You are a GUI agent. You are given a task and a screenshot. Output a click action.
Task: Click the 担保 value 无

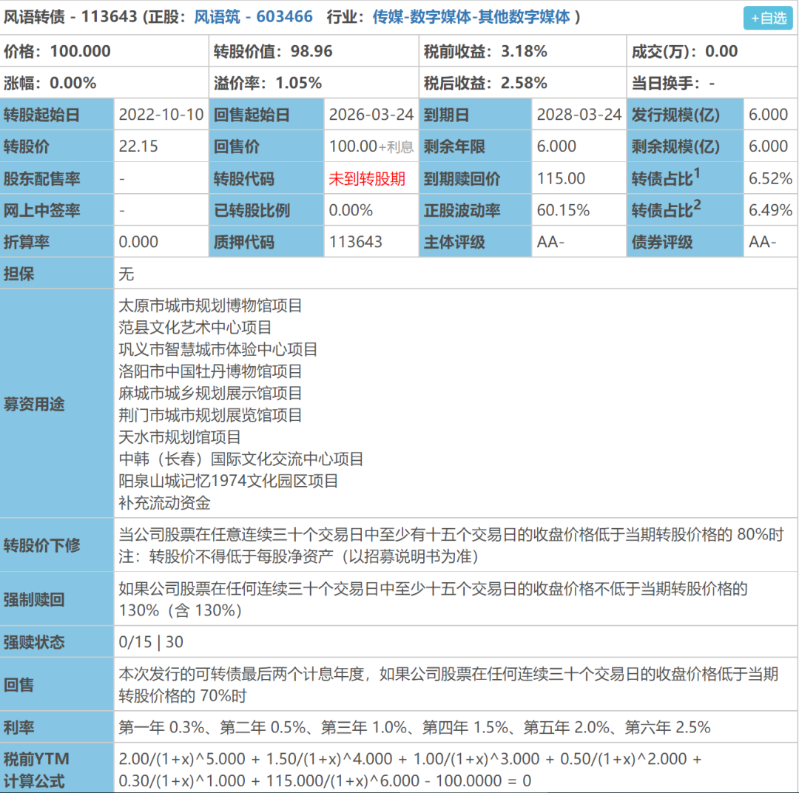(x=127, y=274)
